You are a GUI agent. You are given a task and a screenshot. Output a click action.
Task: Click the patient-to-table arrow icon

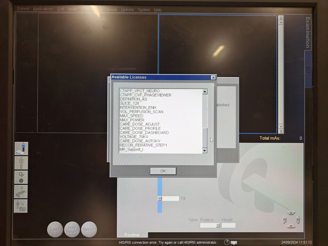21,206
